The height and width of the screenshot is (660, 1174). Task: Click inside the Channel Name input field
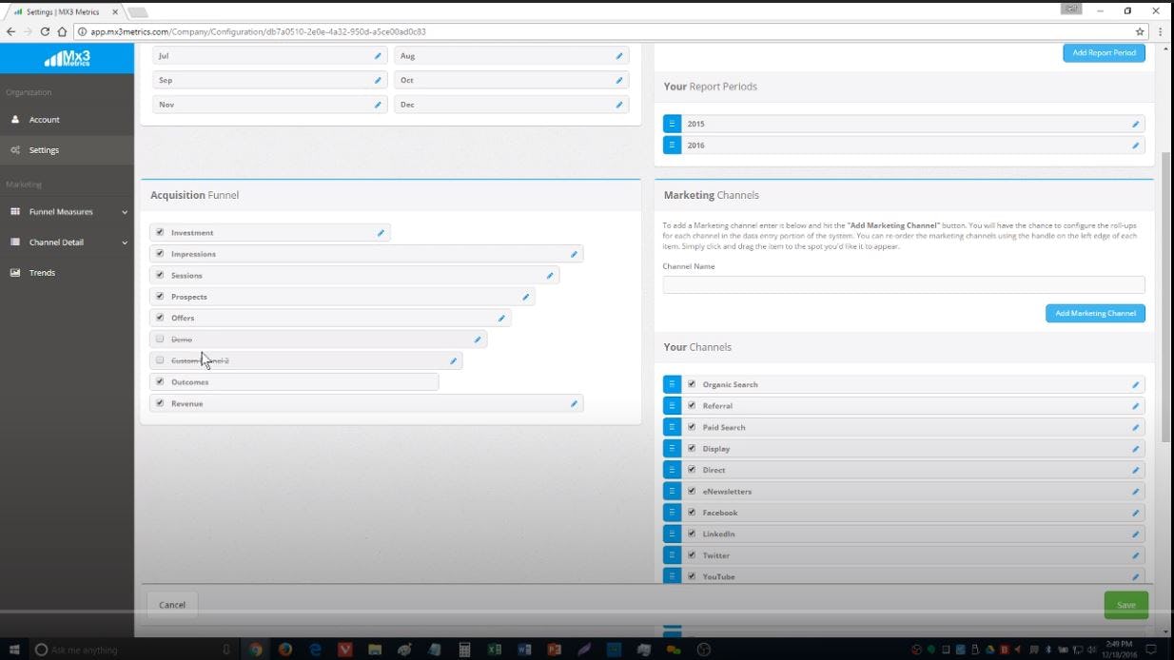(x=904, y=283)
